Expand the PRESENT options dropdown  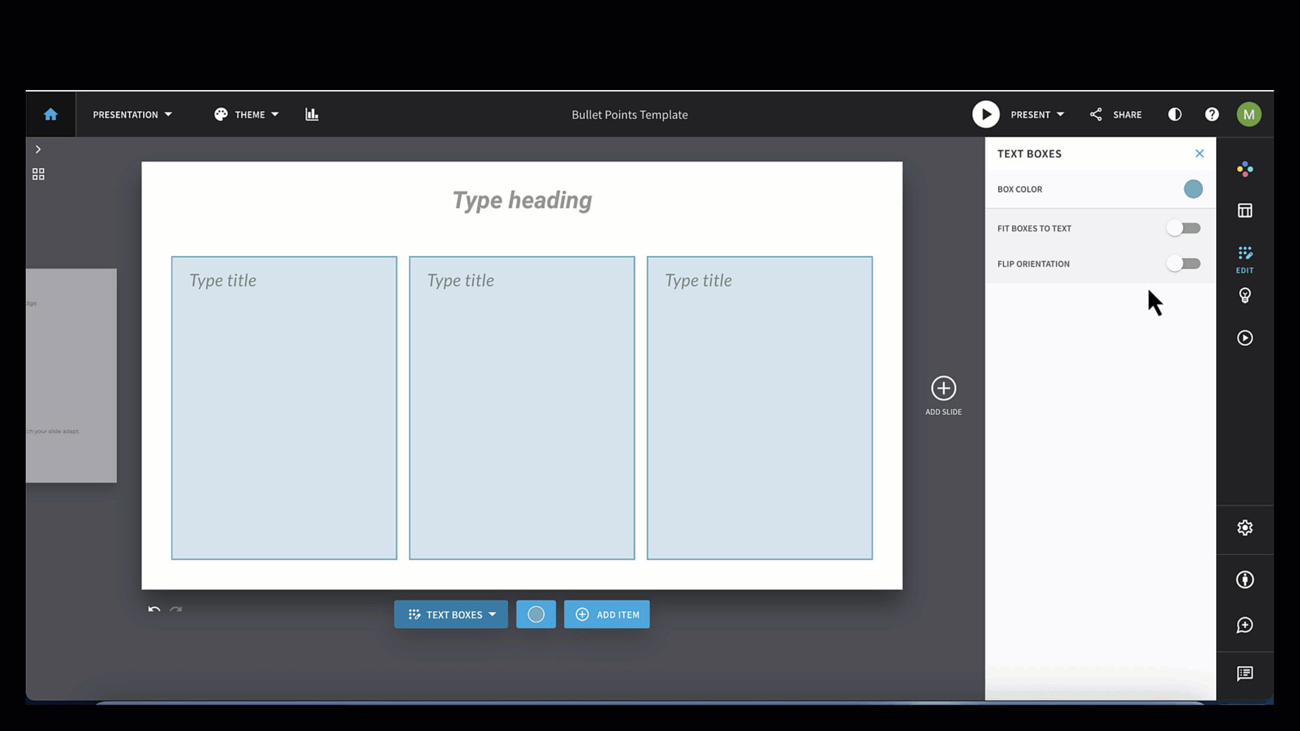tap(1037, 114)
